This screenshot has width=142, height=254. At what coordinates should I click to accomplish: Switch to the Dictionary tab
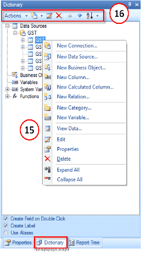pos(51,243)
